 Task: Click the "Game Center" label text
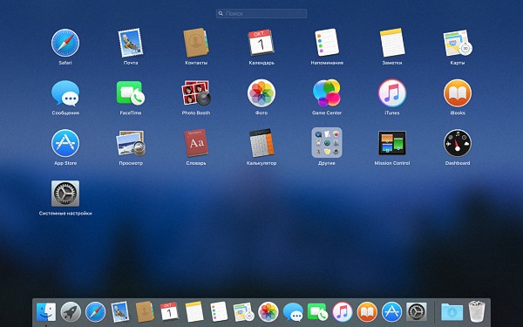coord(327,112)
